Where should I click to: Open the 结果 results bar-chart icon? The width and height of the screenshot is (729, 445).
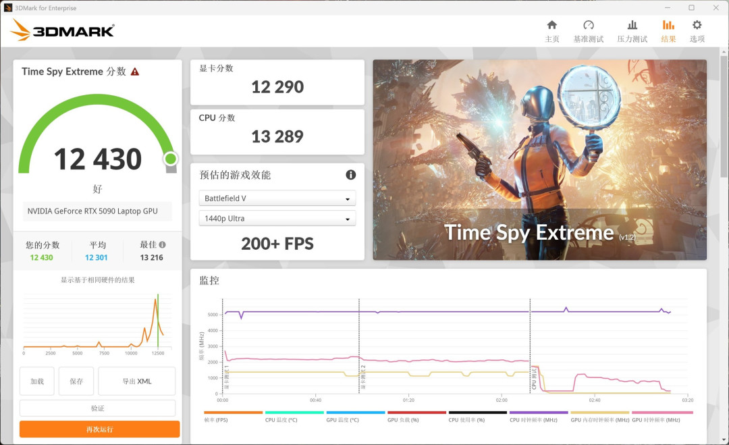coord(668,24)
